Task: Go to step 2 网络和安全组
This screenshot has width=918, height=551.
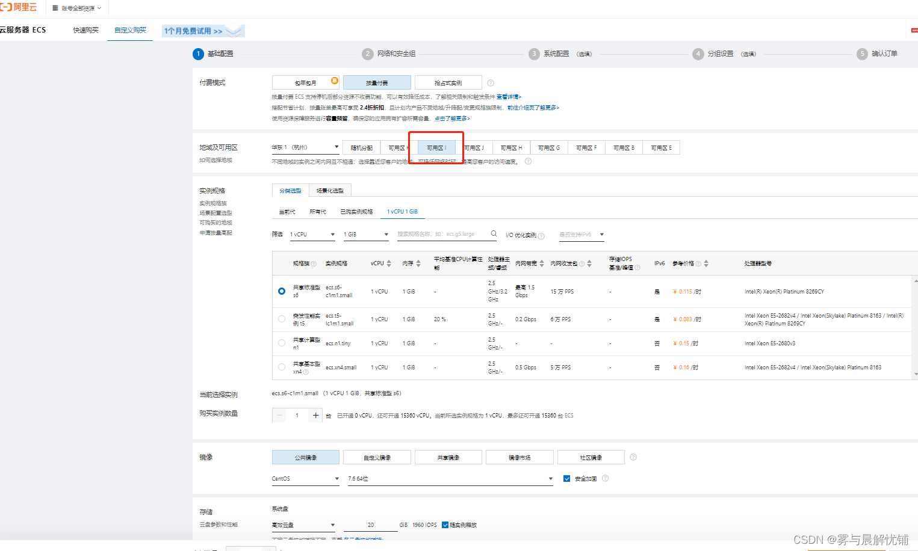Action: click(389, 54)
